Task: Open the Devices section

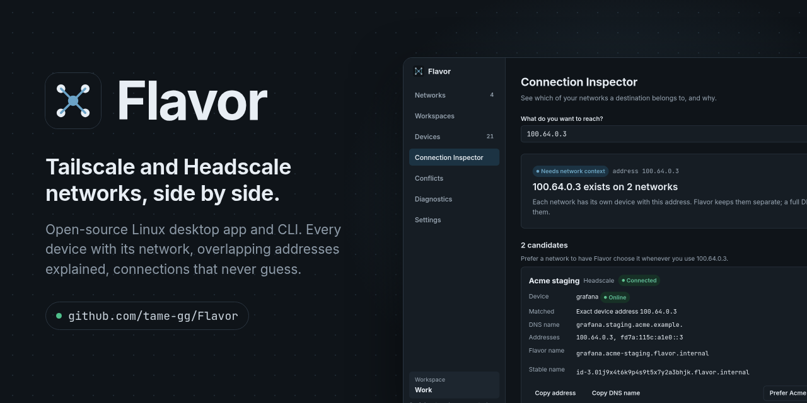Action: pos(454,137)
